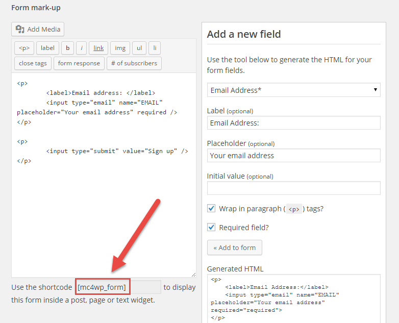
Task: Click the close tags button
Action: pos(33,63)
